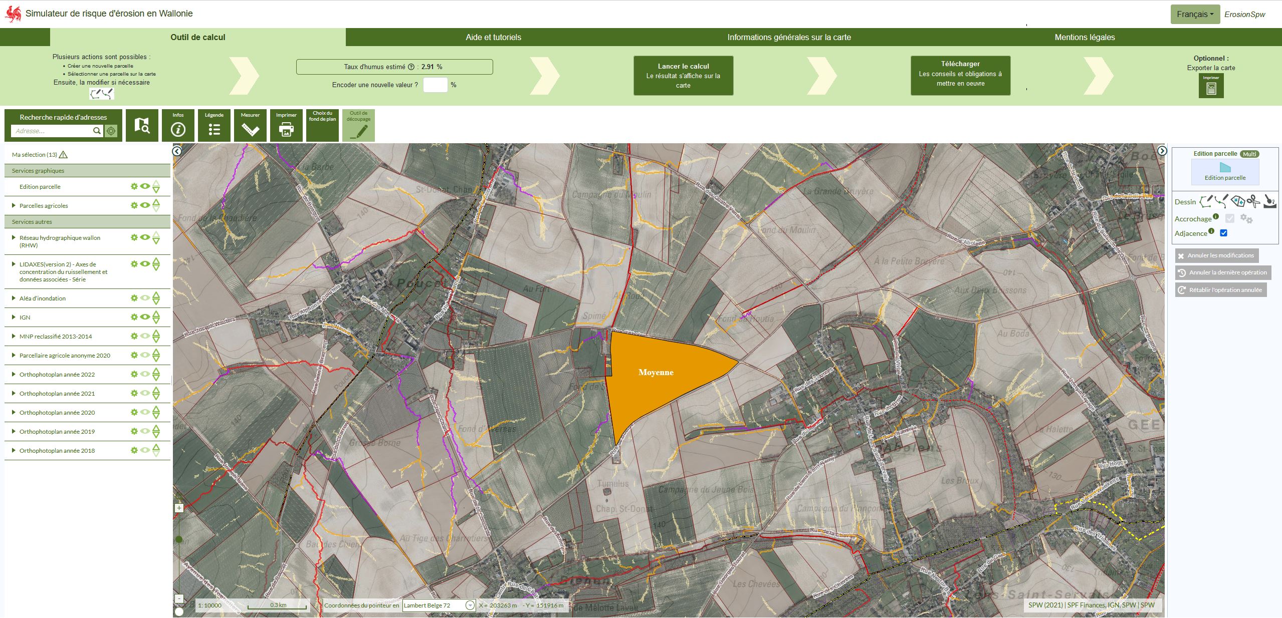The height and width of the screenshot is (618, 1282).
Task: Select the scissors cut tool in Dessin
Action: (x=1253, y=201)
